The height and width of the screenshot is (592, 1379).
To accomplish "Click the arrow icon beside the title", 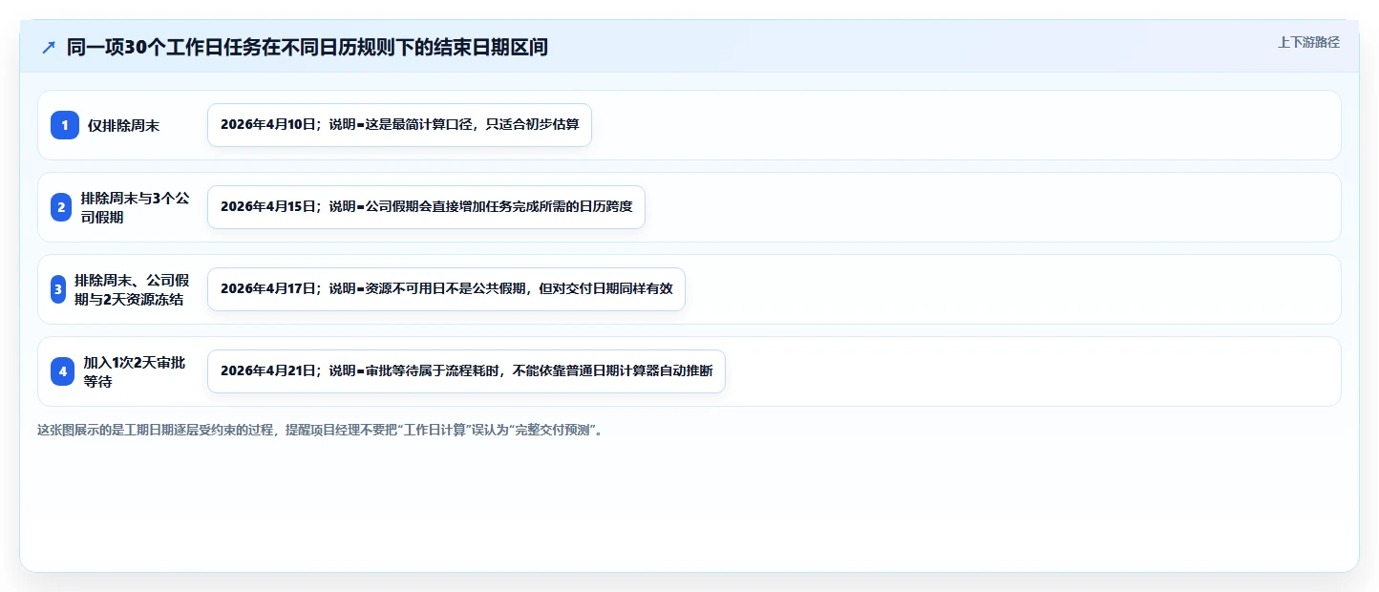I will pos(49,47).
